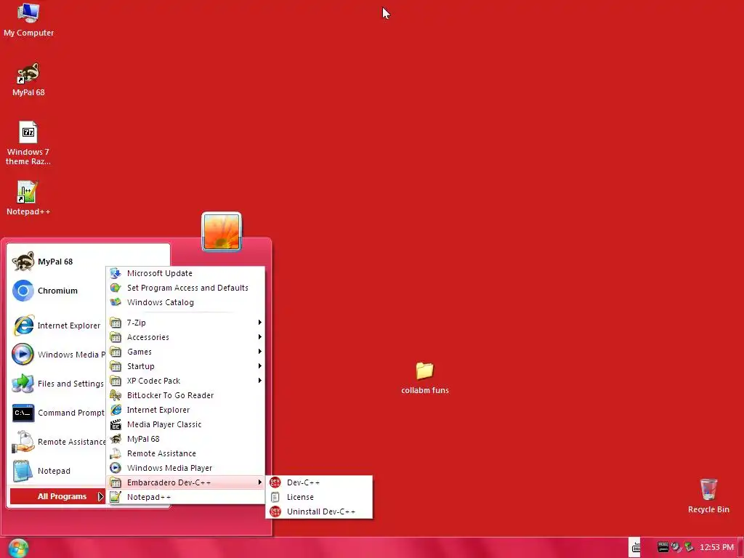Click the XP Codec Pack group icon
Image resolution: width=744 pixels, height=558 pixels.
116,381
